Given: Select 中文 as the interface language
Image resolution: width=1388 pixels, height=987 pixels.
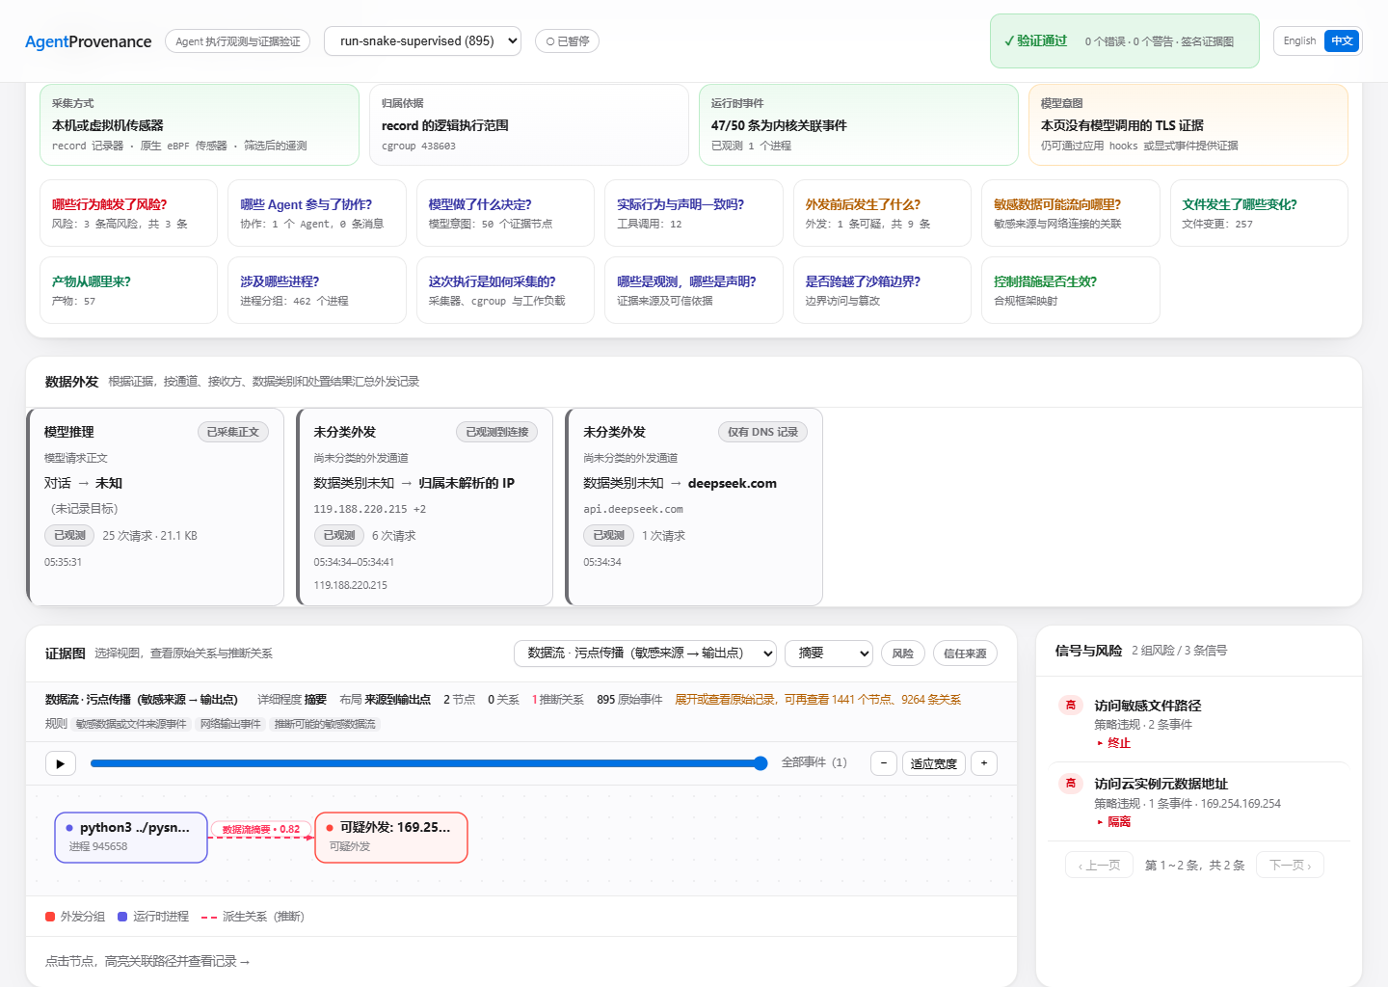Looking at the screenshot, I should click(x=1342, y=40).
